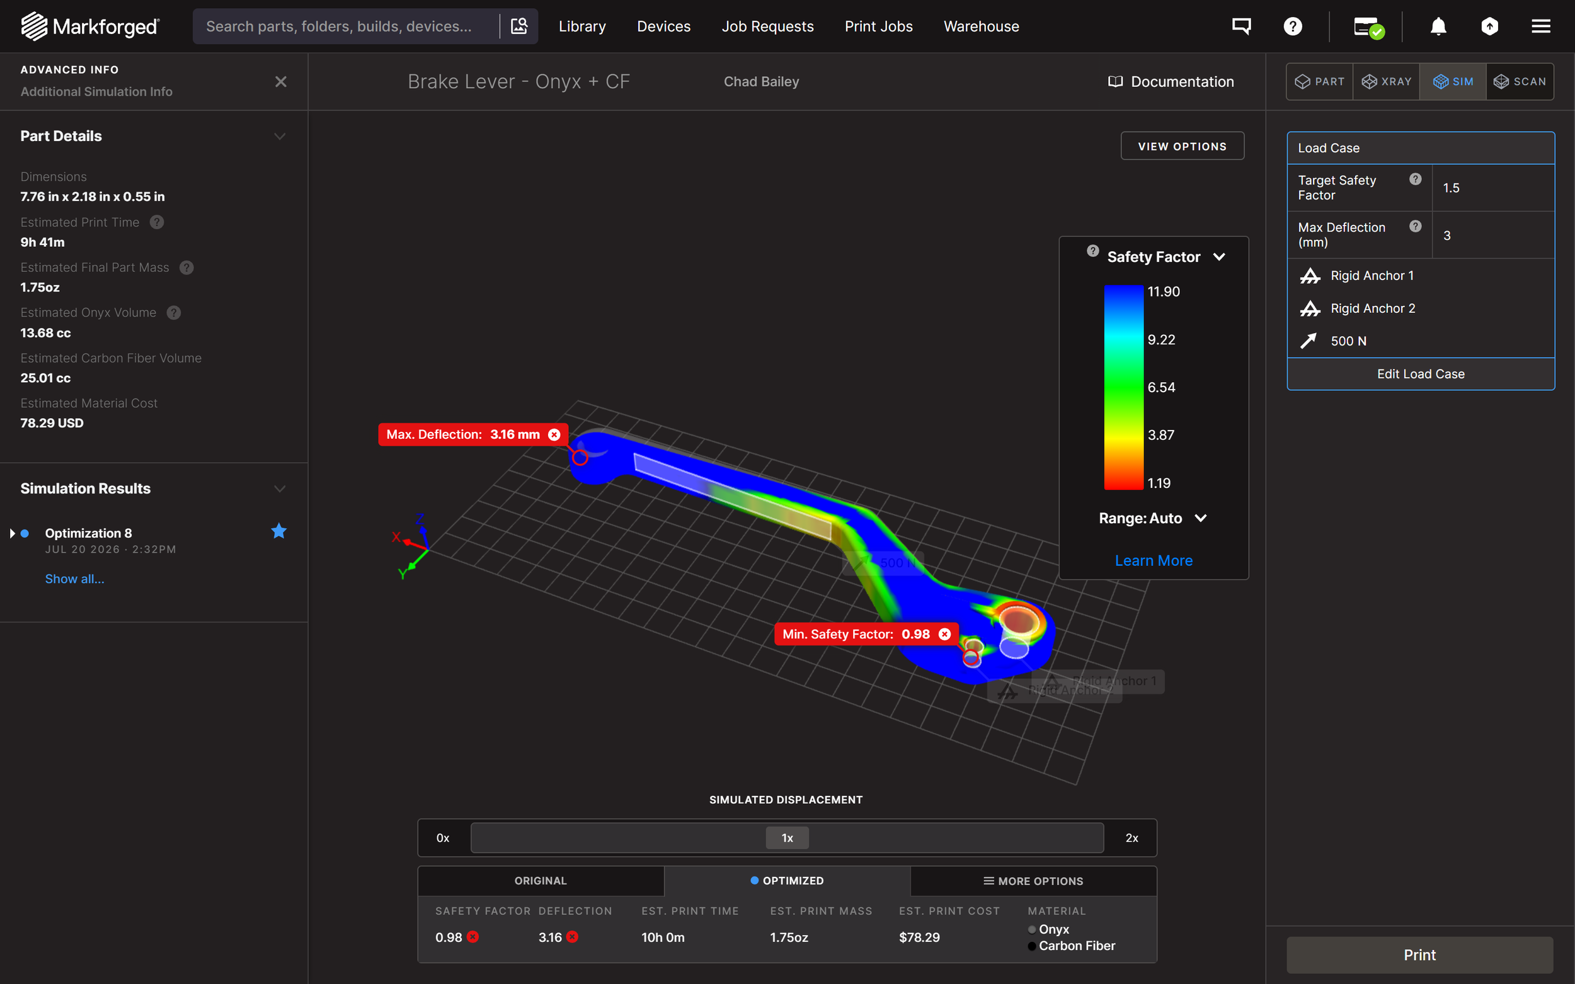Viewport: 1575px width, 984px height.
Task: Select the 500 N force entry
Action: (1421, 341)
